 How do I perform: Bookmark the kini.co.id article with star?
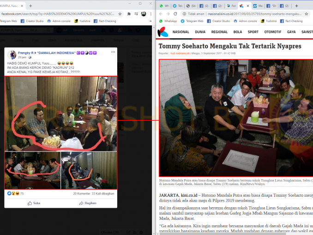[x=307, y=14]
